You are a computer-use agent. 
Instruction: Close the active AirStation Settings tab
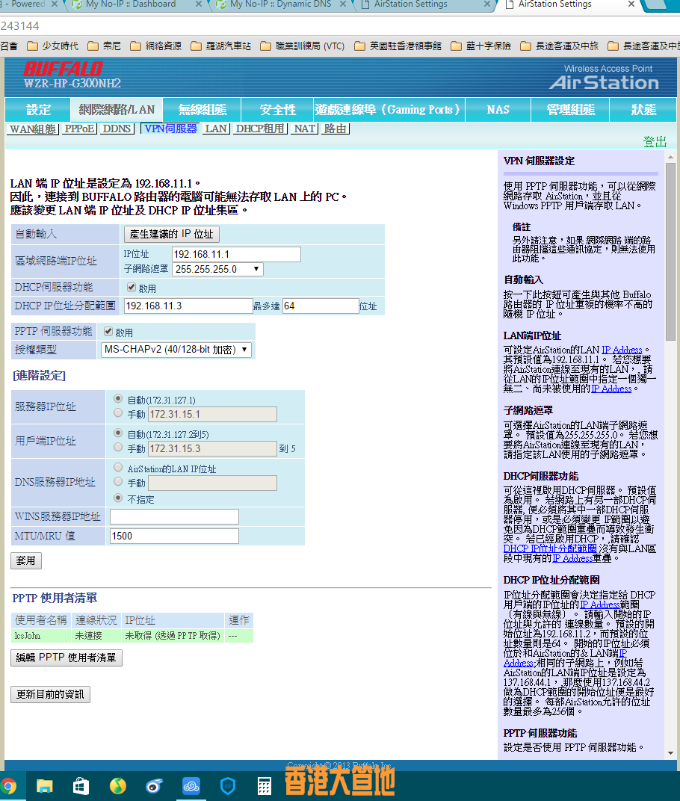click(x=631, y=4)
